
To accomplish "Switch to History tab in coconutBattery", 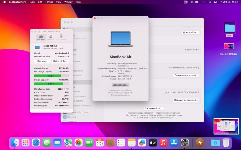I will [51, 37].
